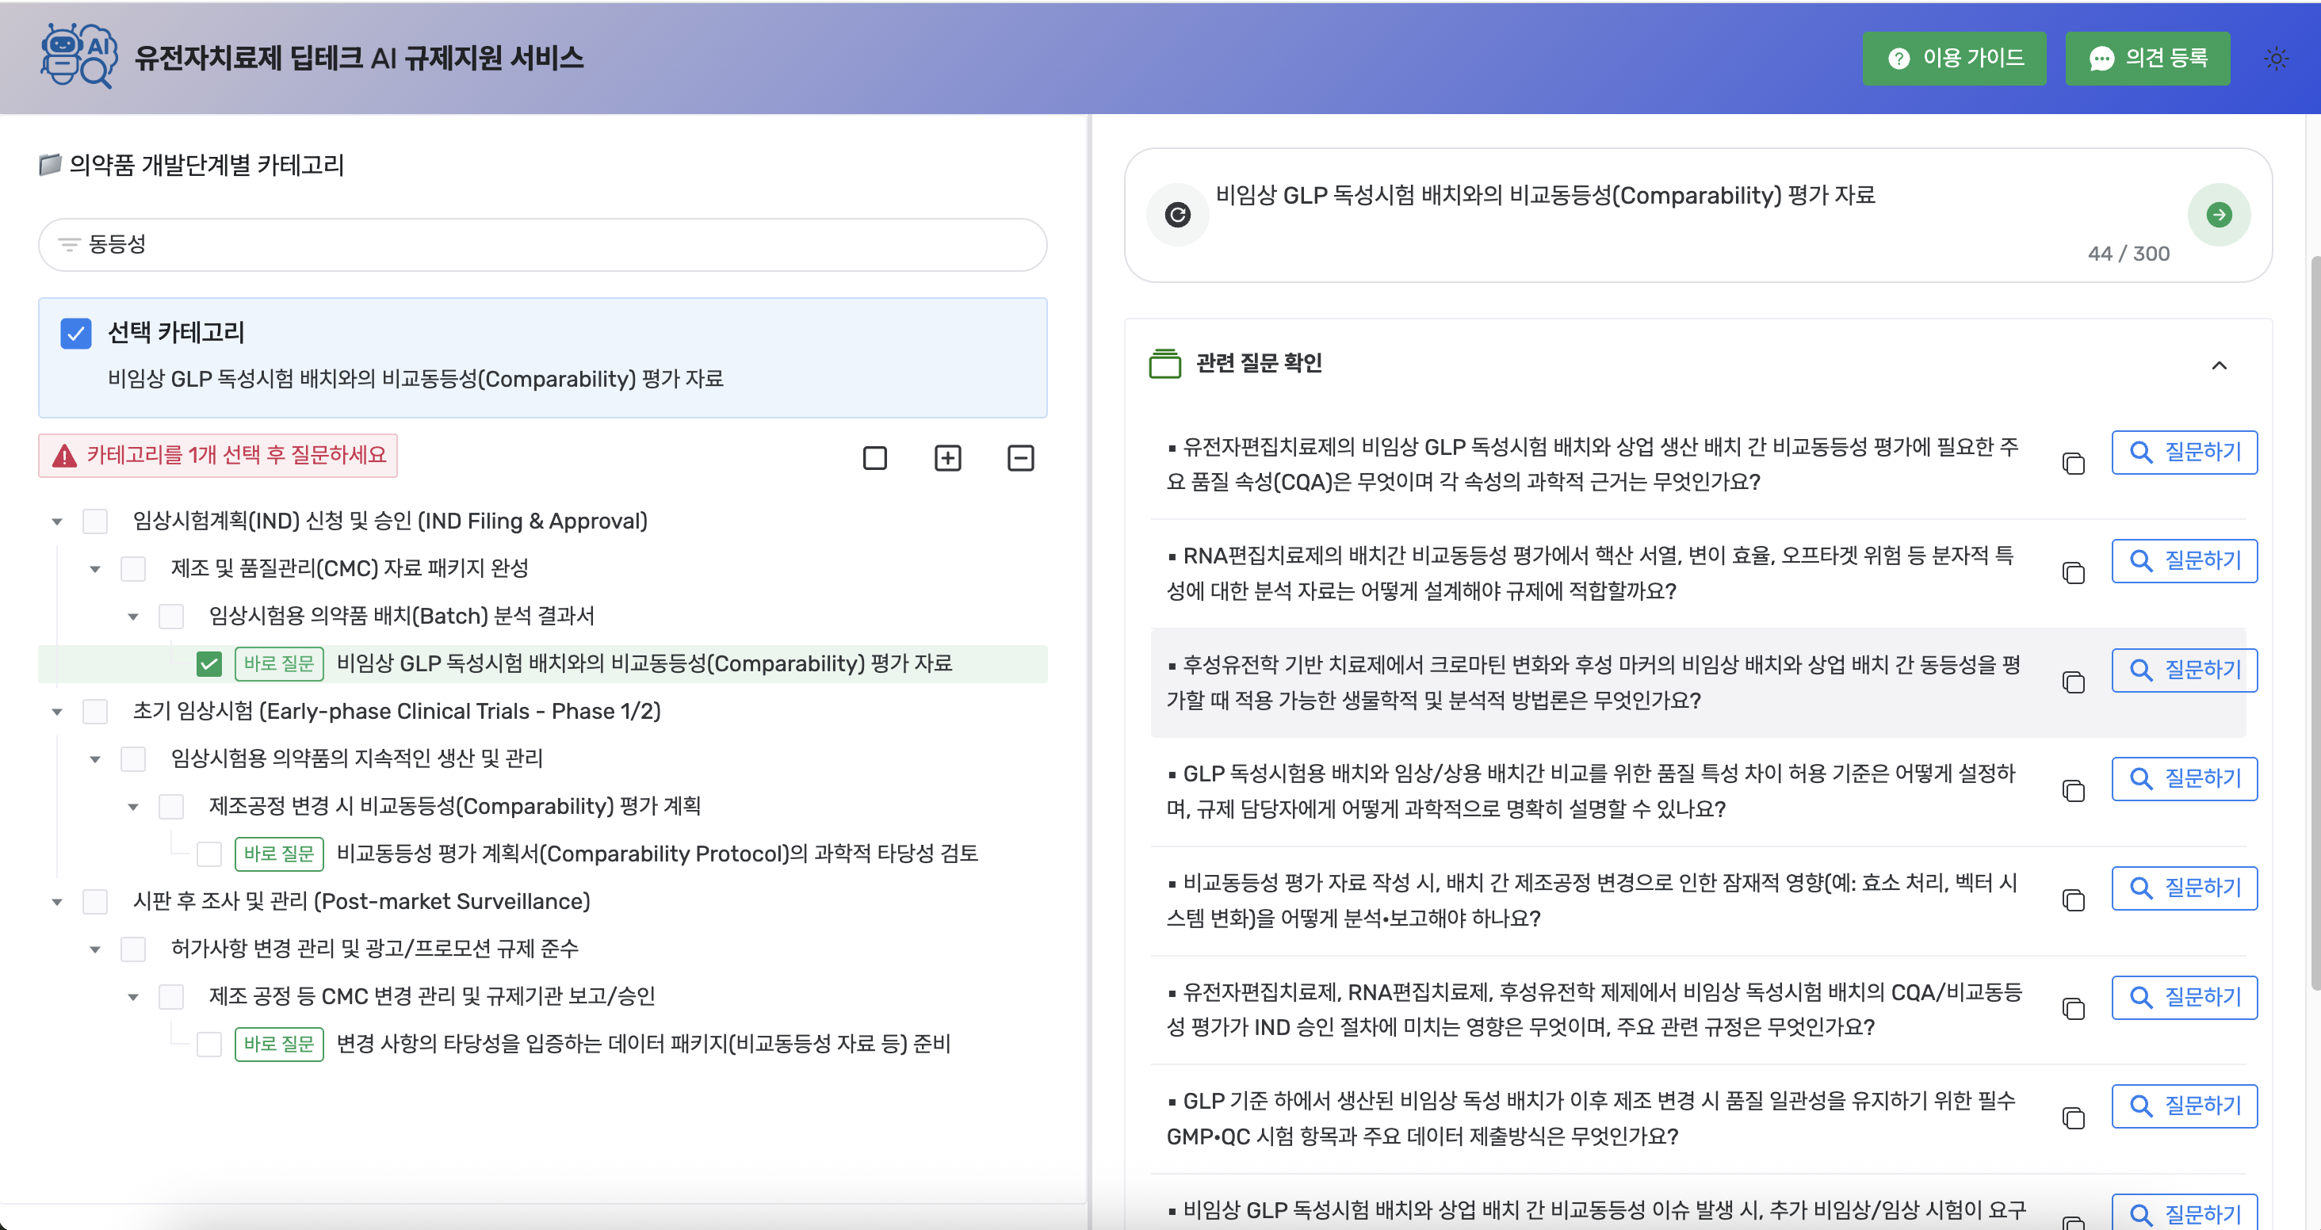The width and height of the screenshot is (2321, 1230).
Task: Toggle checkbox for 시판 후 조사 및 관리
Action: (x=94, y=901)
